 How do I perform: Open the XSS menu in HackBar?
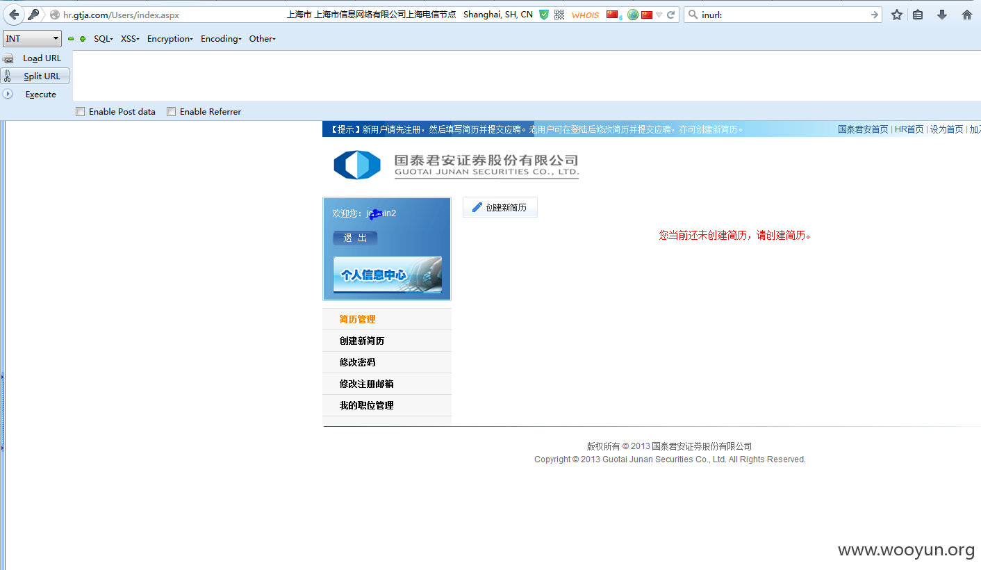point(130,39)
